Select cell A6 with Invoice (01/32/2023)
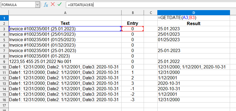 [x=65, y=45]
